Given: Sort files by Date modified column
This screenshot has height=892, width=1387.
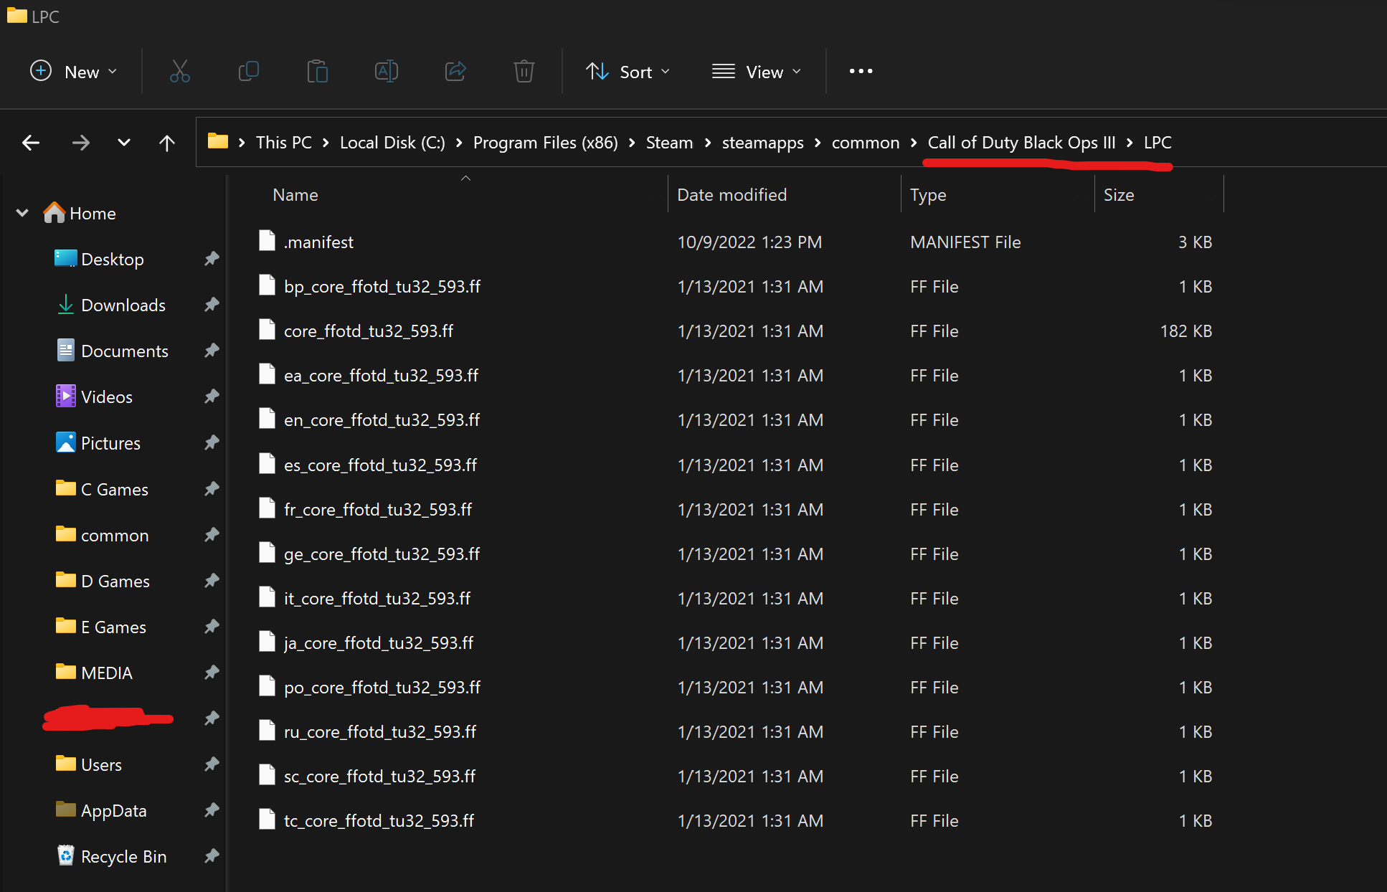Looking at the screenshot, I should click(732, 195).
